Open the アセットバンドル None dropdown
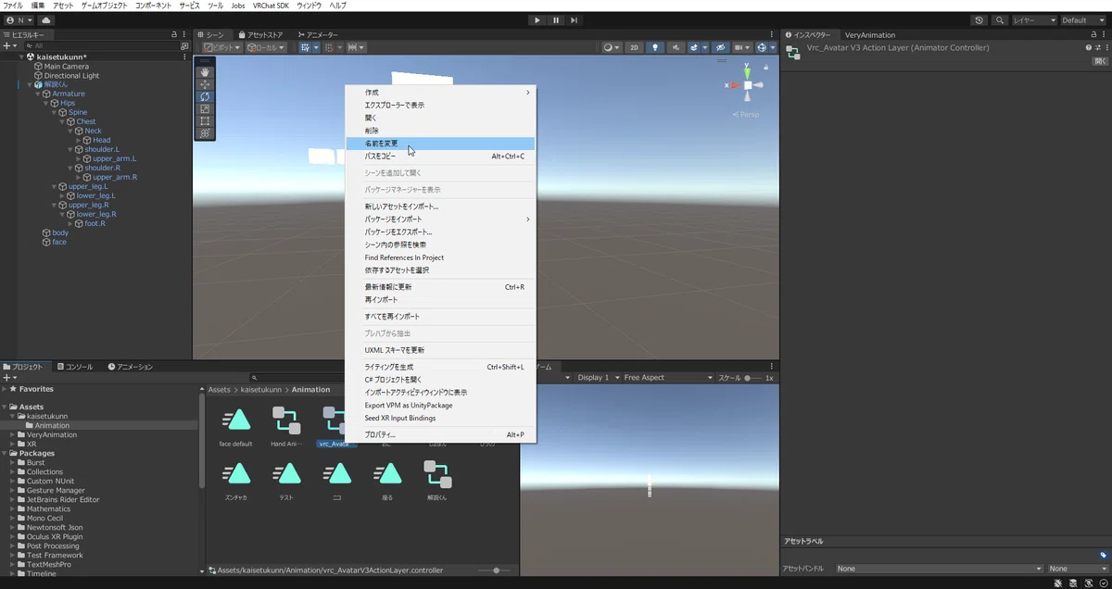The height and width of the screenshot is (589, 1112). 940,569
